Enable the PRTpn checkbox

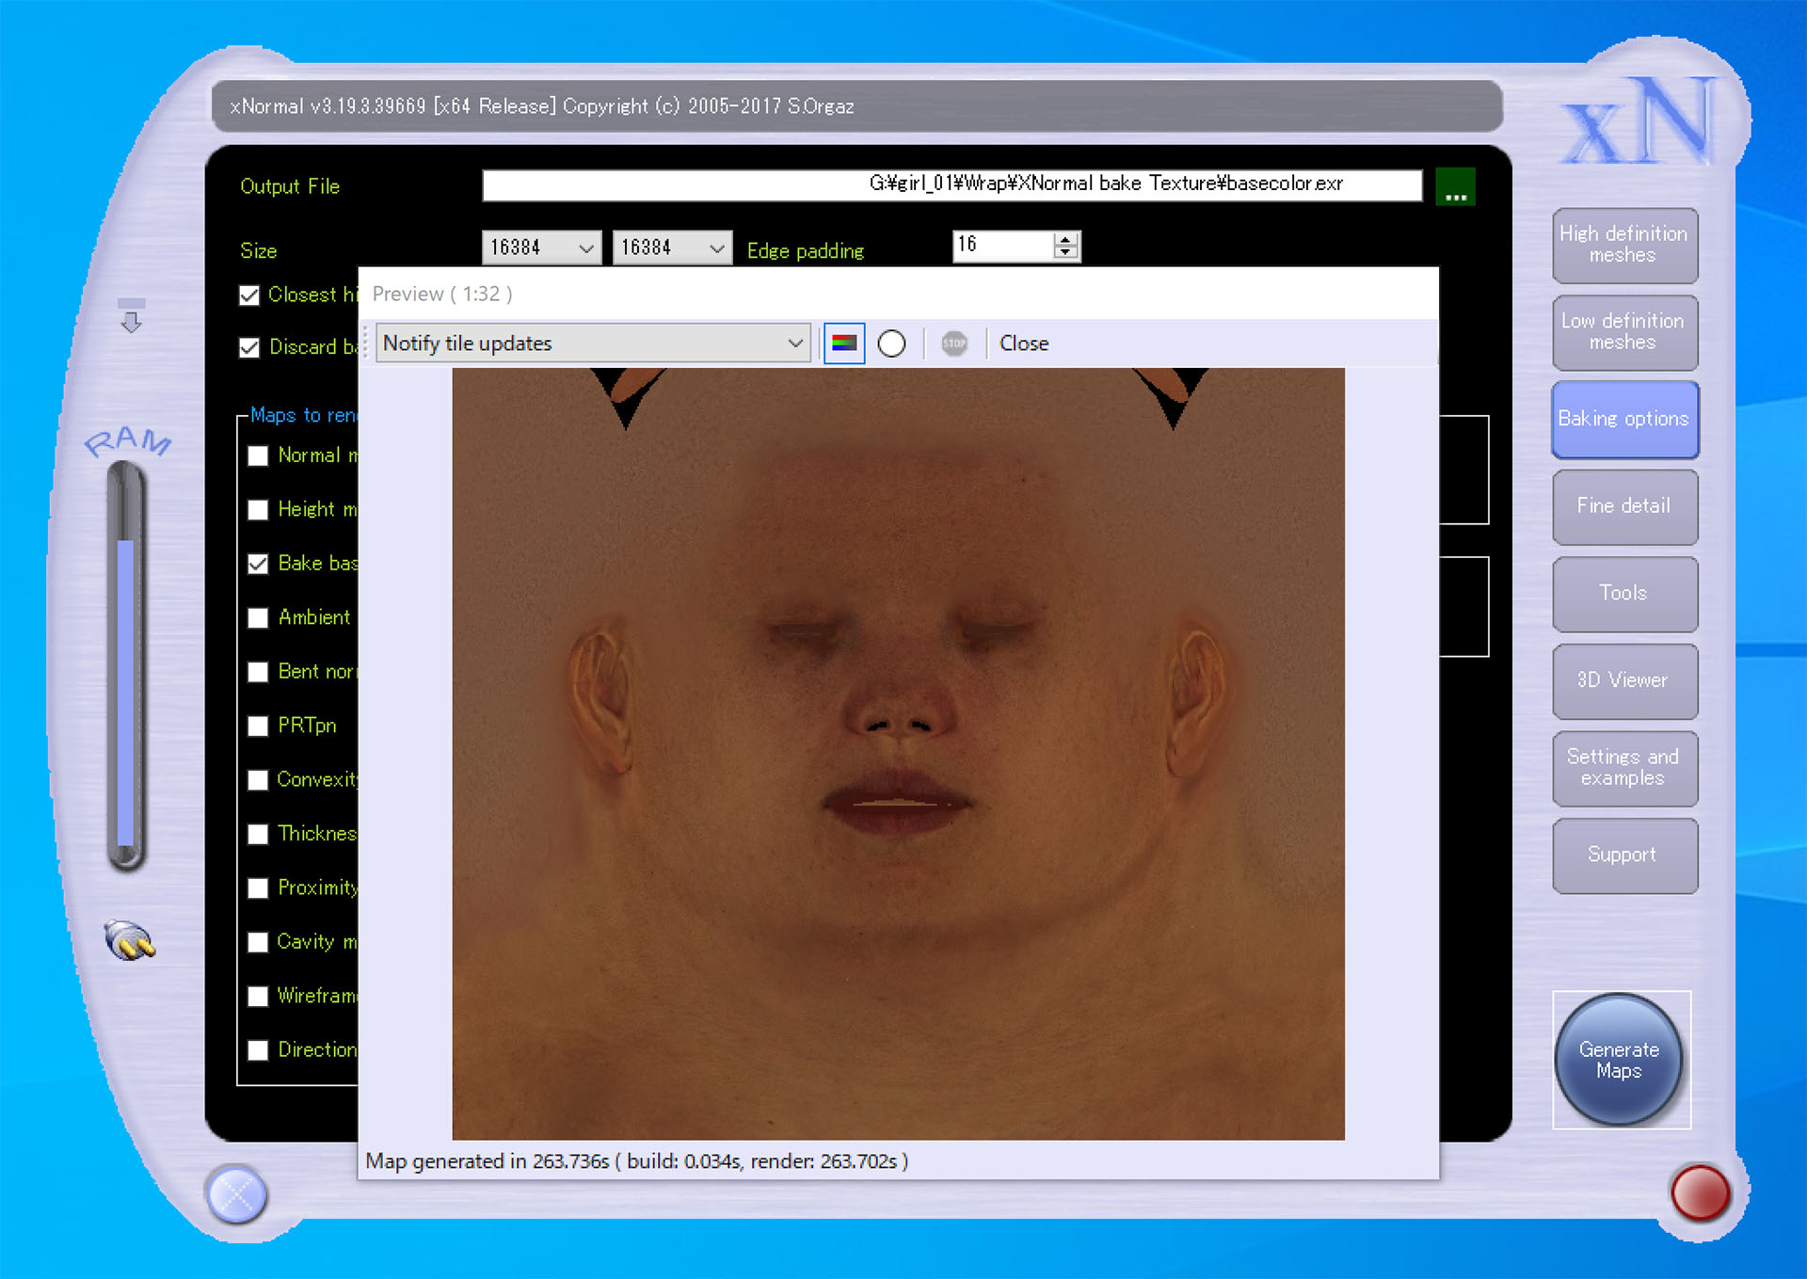click(258, 727)
